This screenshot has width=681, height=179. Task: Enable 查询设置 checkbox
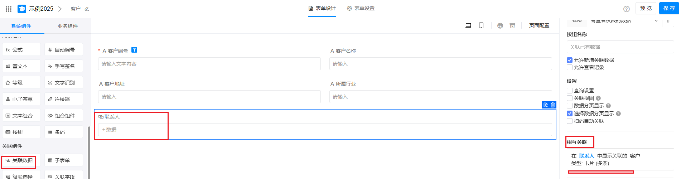point(570,91)
